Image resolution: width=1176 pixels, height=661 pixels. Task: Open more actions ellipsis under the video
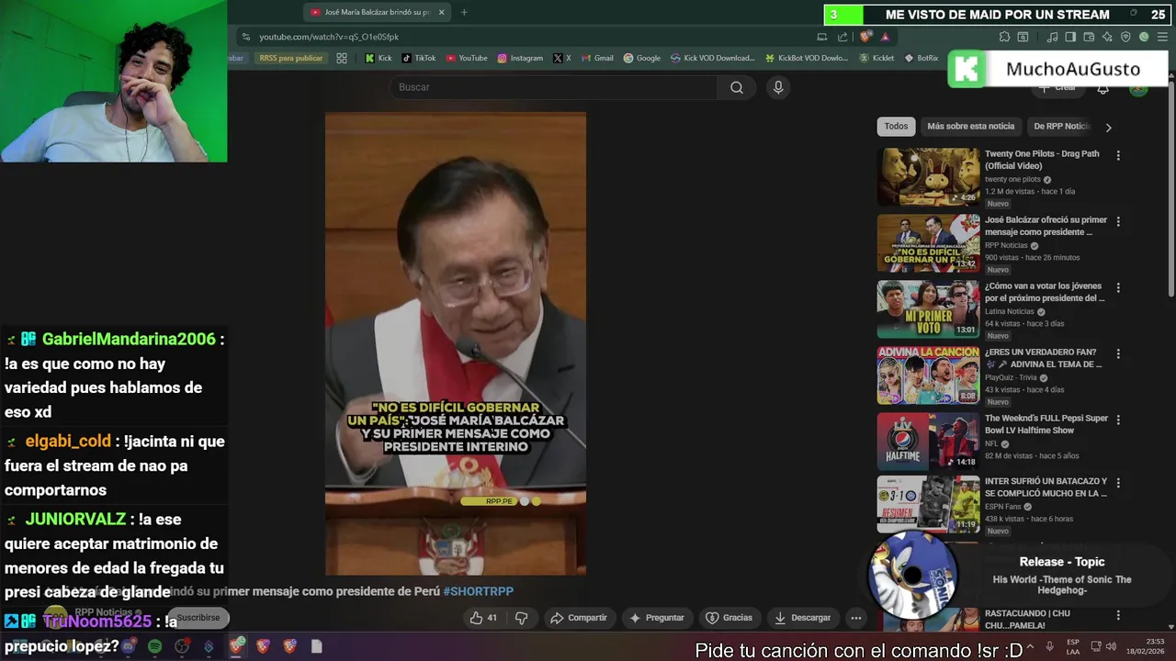pos(855,618)
